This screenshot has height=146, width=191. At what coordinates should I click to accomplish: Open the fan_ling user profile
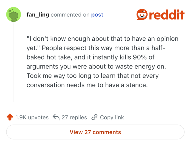tap(38, 15)
